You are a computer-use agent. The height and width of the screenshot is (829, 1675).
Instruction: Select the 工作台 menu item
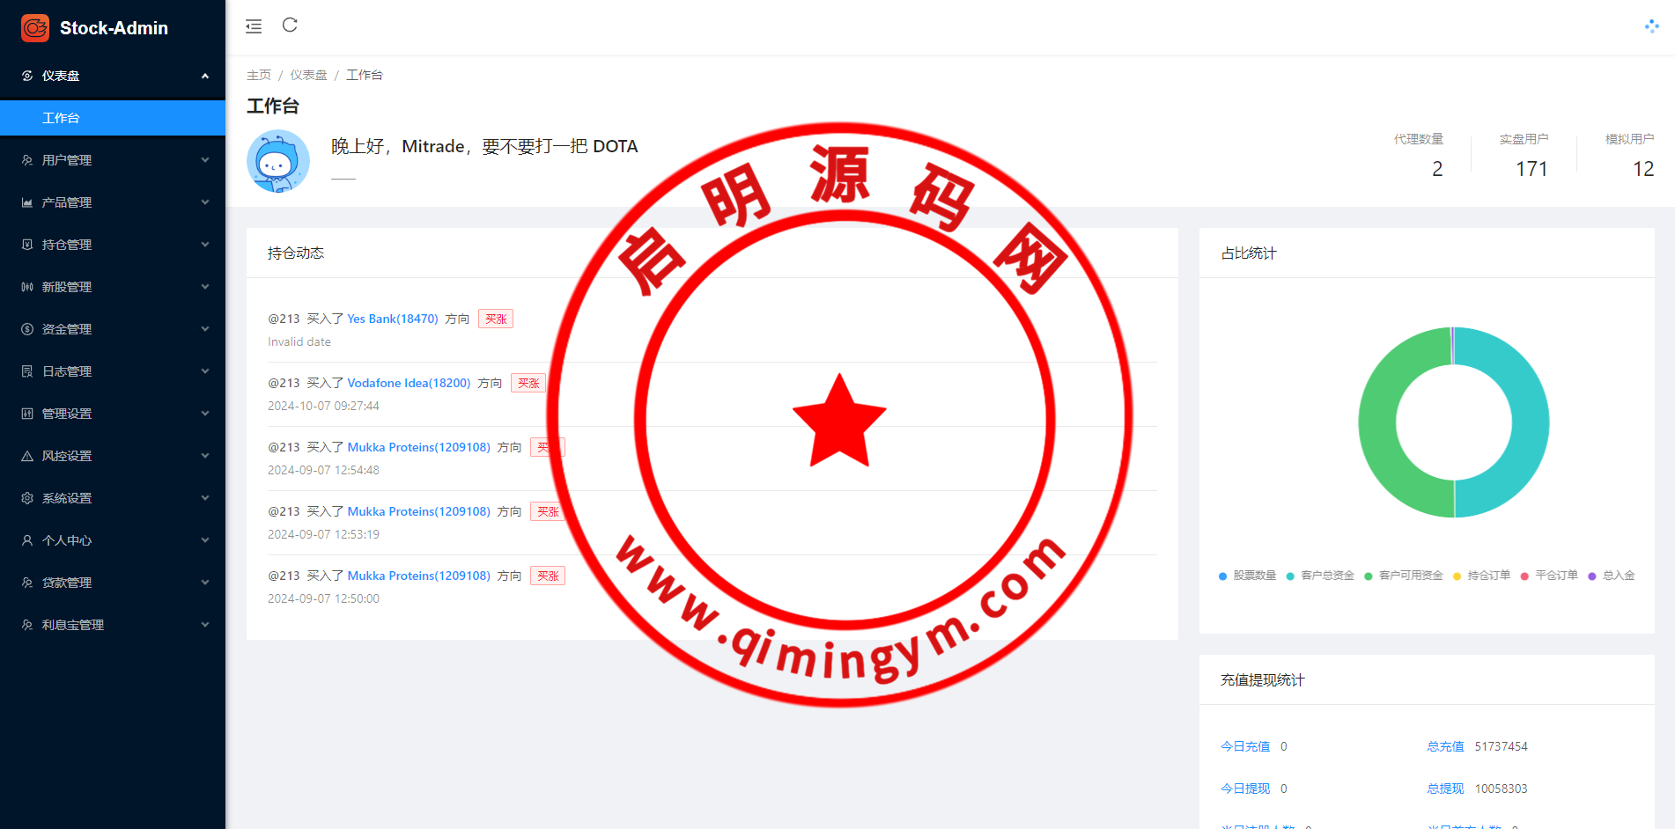tap(61, 118)
